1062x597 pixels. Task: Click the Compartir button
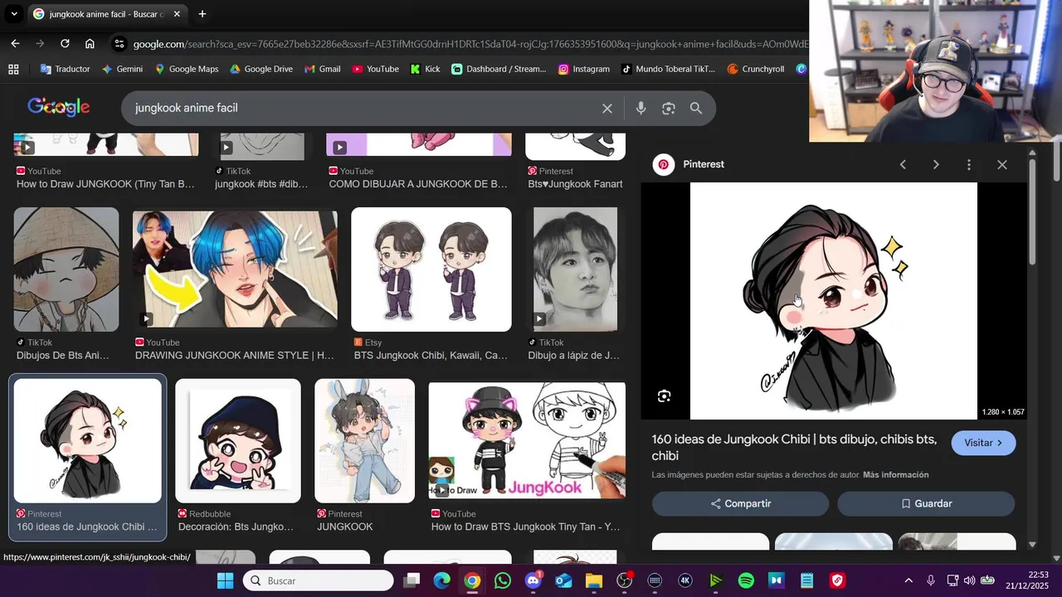[x=740, y=503]
